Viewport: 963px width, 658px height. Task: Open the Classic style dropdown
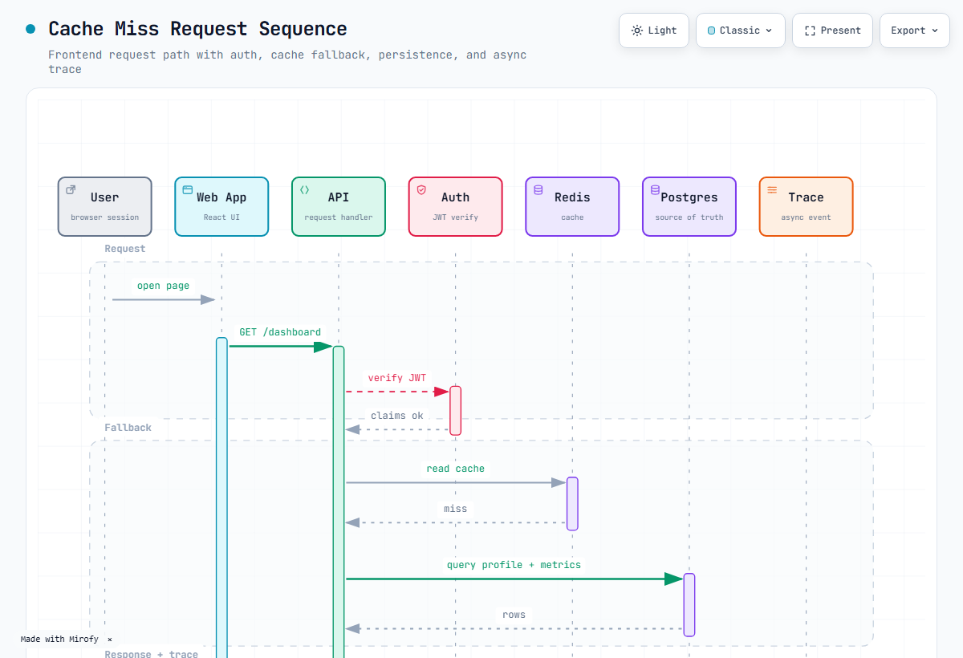click(740, 30)
